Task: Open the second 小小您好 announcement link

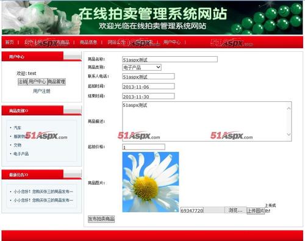Action: (x=43, y=200)
